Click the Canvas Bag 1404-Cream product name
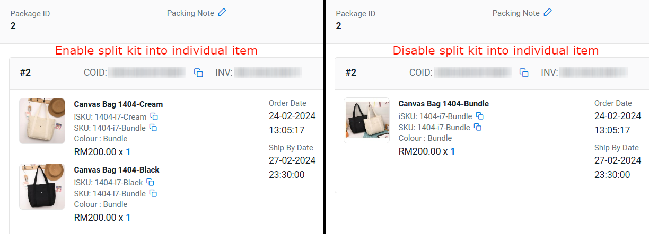Viewport: 649px width, 234px height. point(118,104)
